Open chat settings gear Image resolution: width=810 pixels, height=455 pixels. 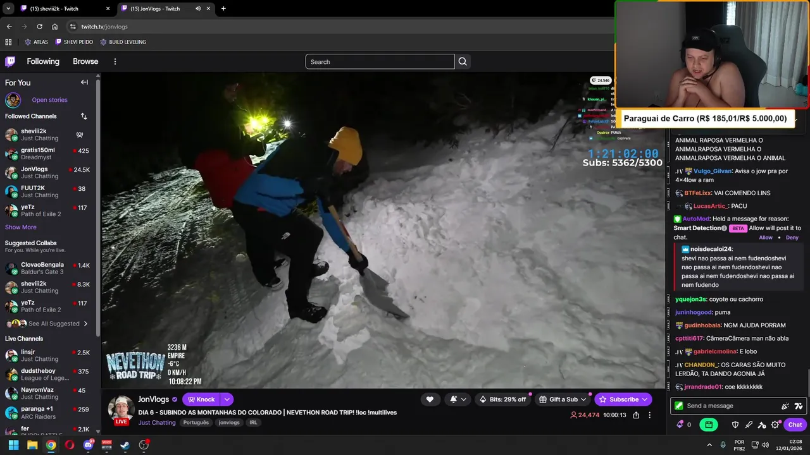tap(775, 425)
